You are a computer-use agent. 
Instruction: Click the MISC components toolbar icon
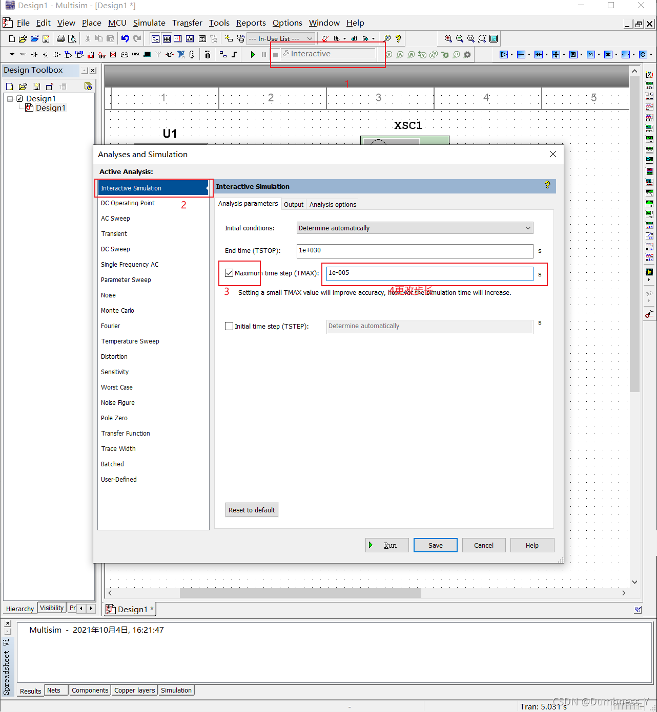pos(136,54)
